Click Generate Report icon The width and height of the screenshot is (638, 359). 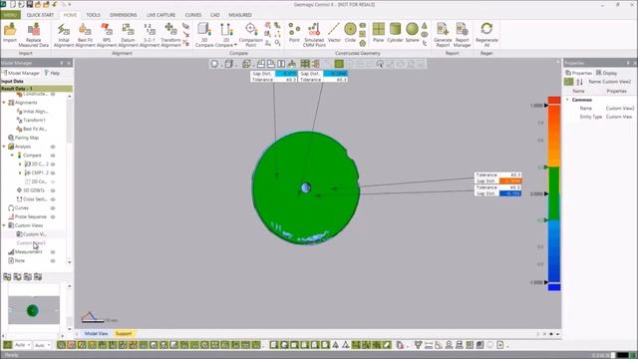click(443, 35)
